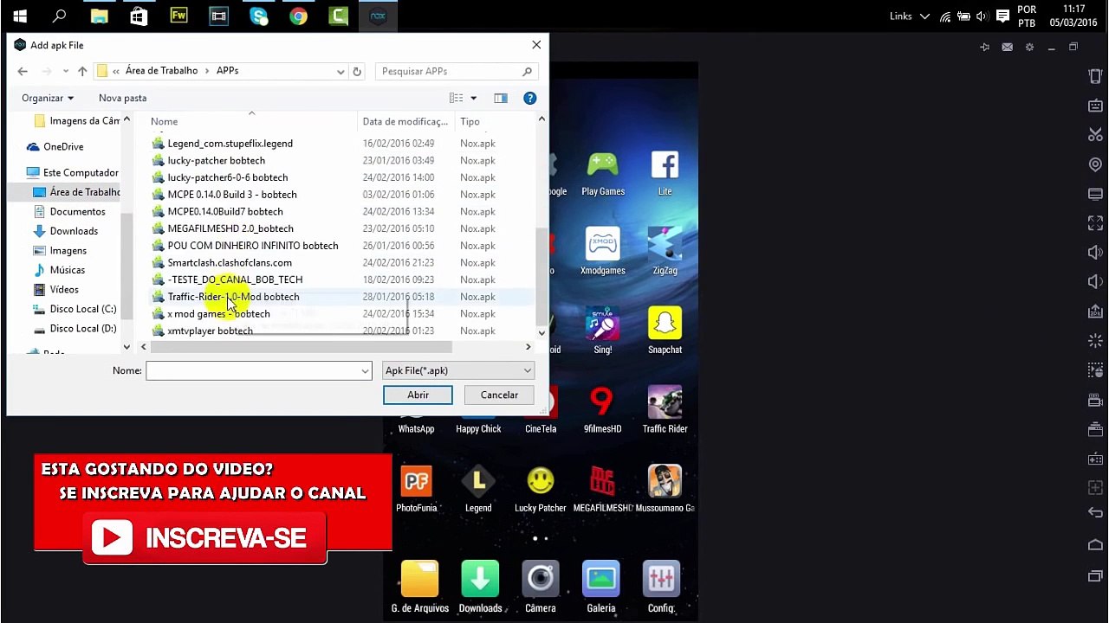Click Área de Trabalho in the address breadcrumb
Screen dimensions: 1109x623
[x=161, y=71]
